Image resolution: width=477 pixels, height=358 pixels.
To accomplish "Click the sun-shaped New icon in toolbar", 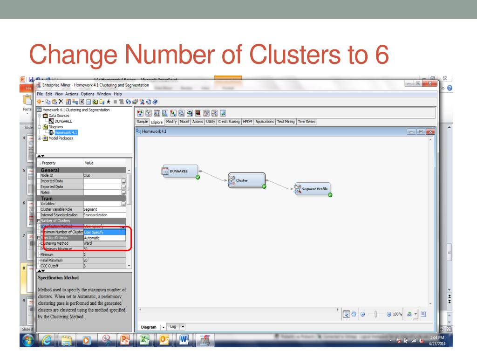I will coord(39,102).
